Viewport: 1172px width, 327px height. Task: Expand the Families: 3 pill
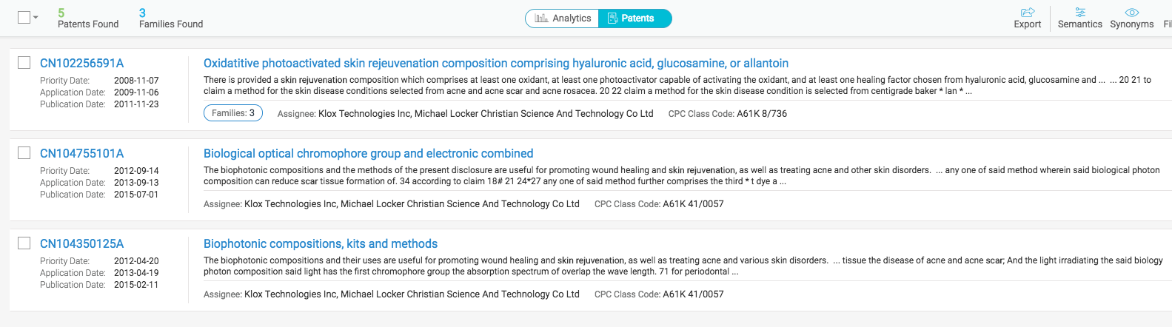[x=232, y=113]
